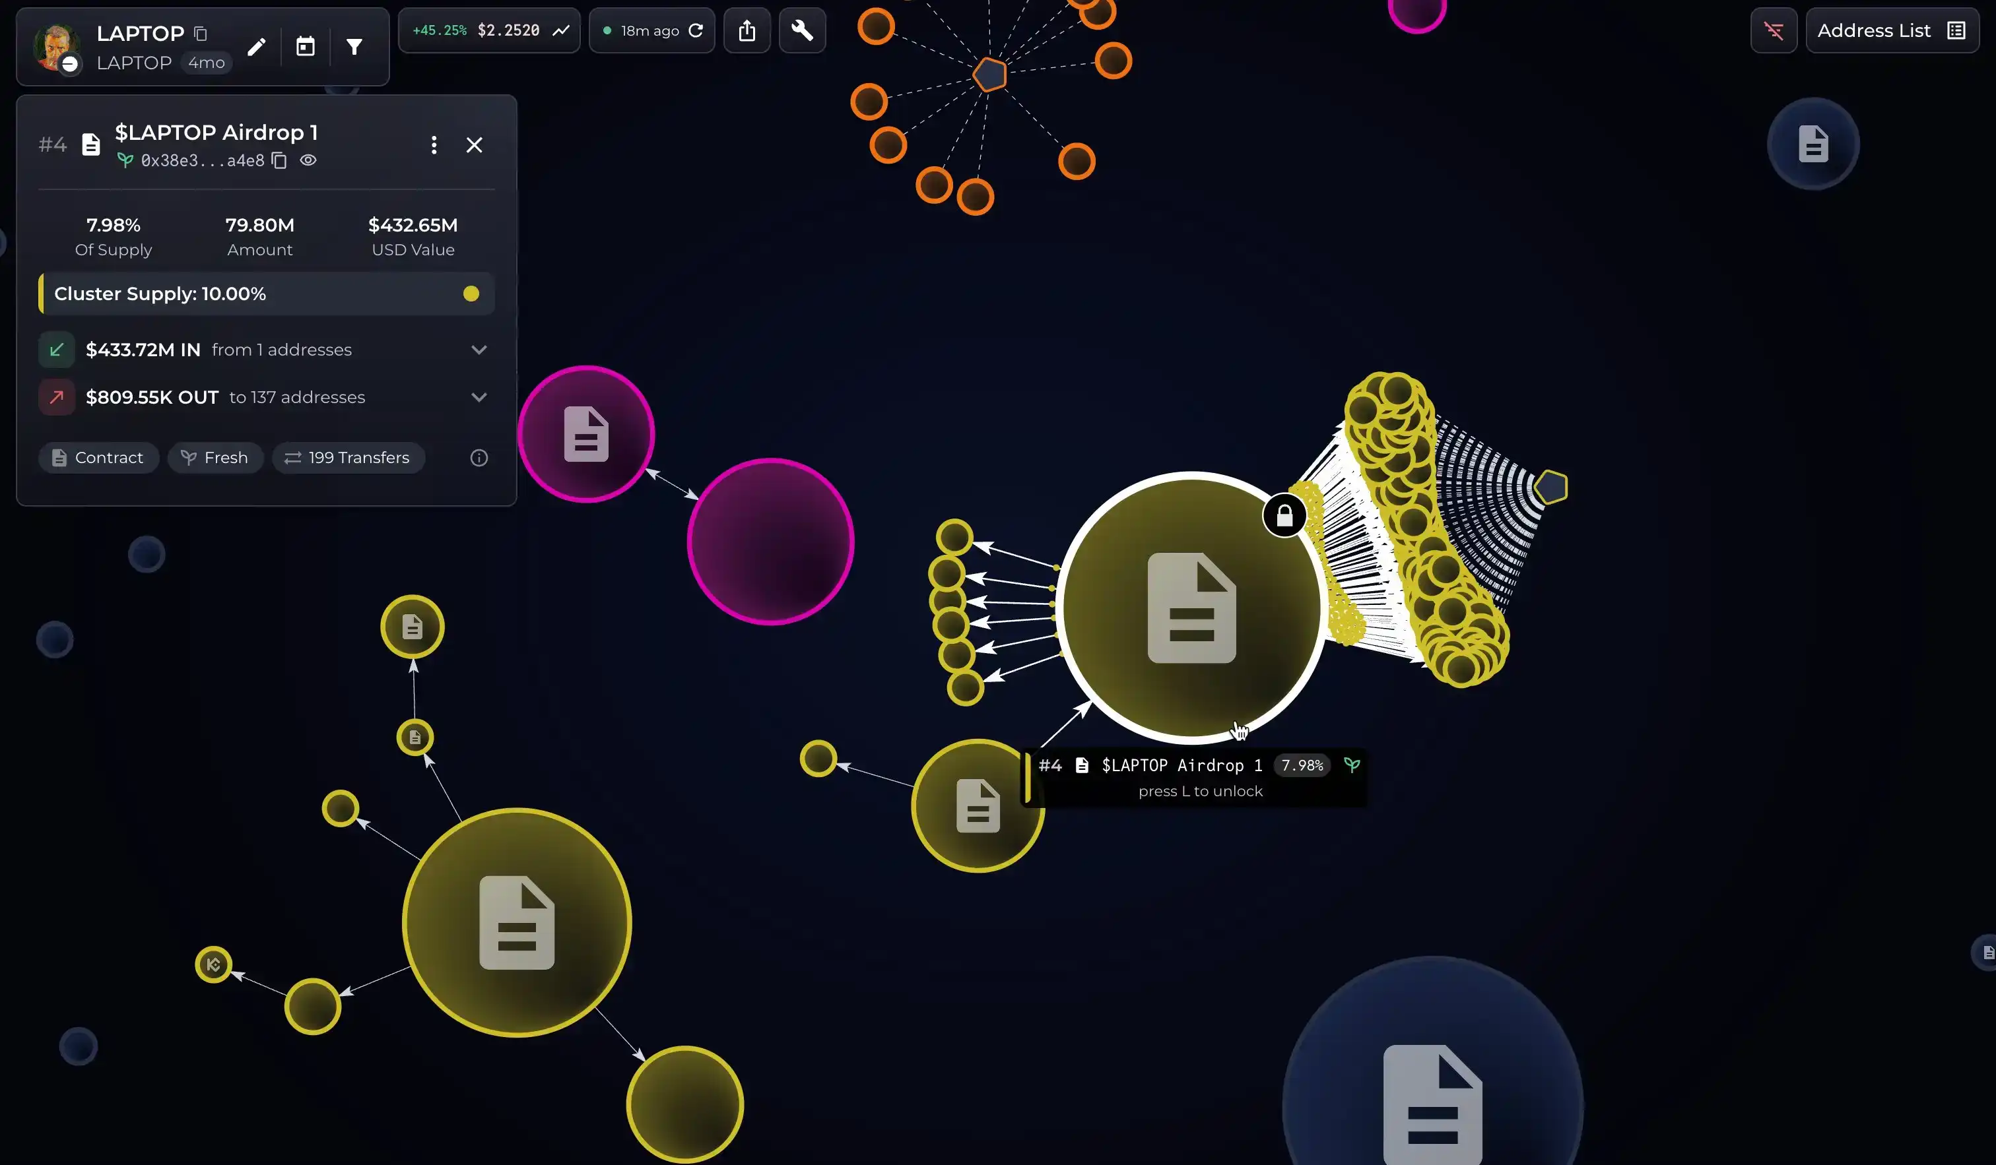Expand the $809.55K OUT transfers list
1996x1165 pixels.
[x=479, y=396]
